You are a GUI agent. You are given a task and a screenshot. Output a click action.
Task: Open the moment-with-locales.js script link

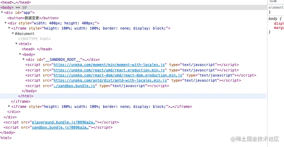coord(109,65)
